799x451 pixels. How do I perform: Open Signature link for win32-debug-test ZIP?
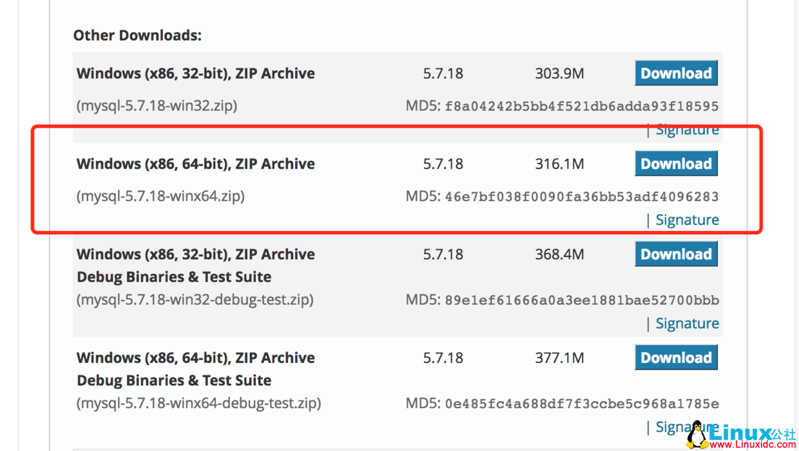687,324
